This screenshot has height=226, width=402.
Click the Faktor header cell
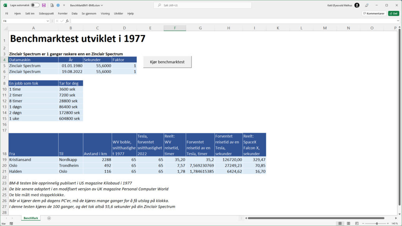tap(124, 60)
